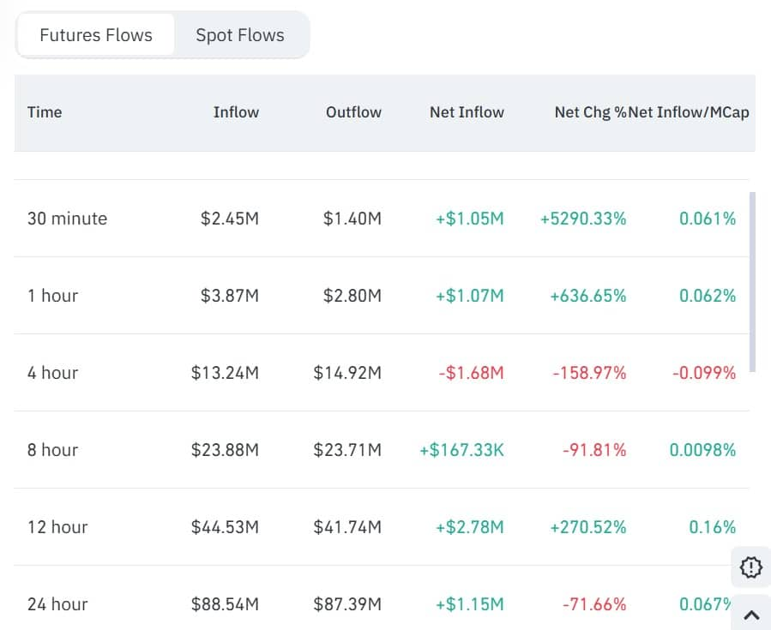Select the Futures Flows tab
Image resolution: width=771 pixels, height=630 pixels.
click(94, 35)
